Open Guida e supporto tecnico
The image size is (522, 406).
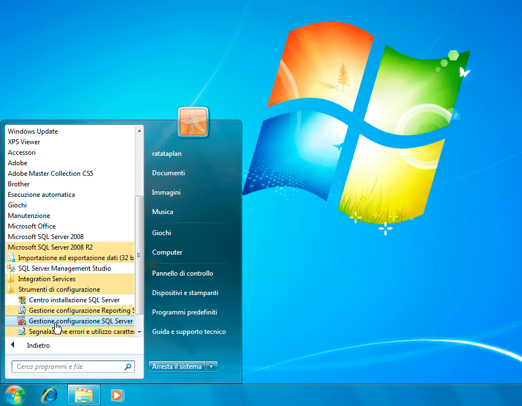[189, 332]
